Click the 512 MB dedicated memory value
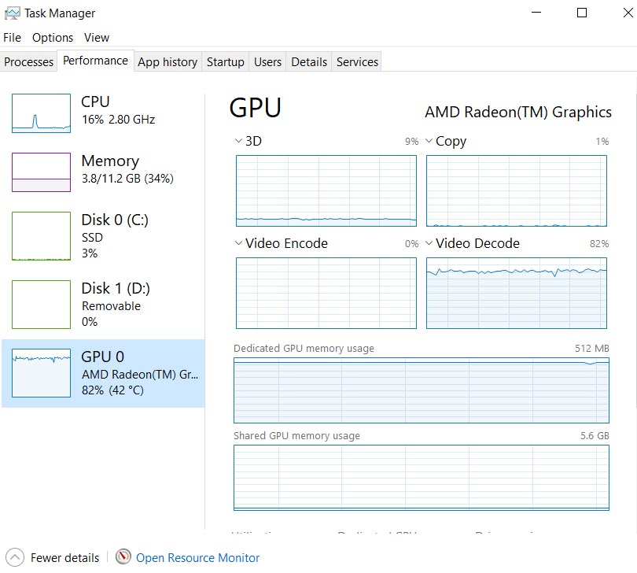 click(592, 349)
